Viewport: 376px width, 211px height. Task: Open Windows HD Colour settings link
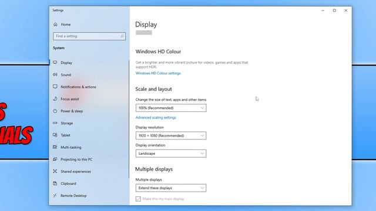(158, 73)
